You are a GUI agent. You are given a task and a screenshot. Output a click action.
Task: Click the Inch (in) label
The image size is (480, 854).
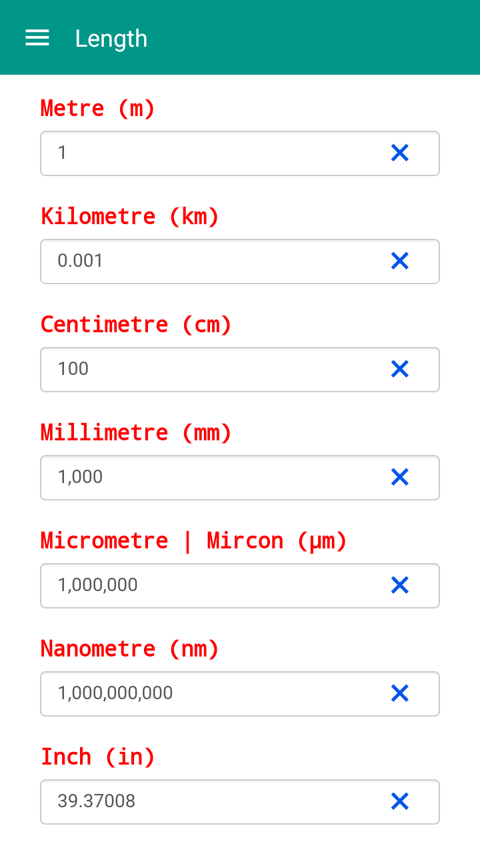point(98,757)
